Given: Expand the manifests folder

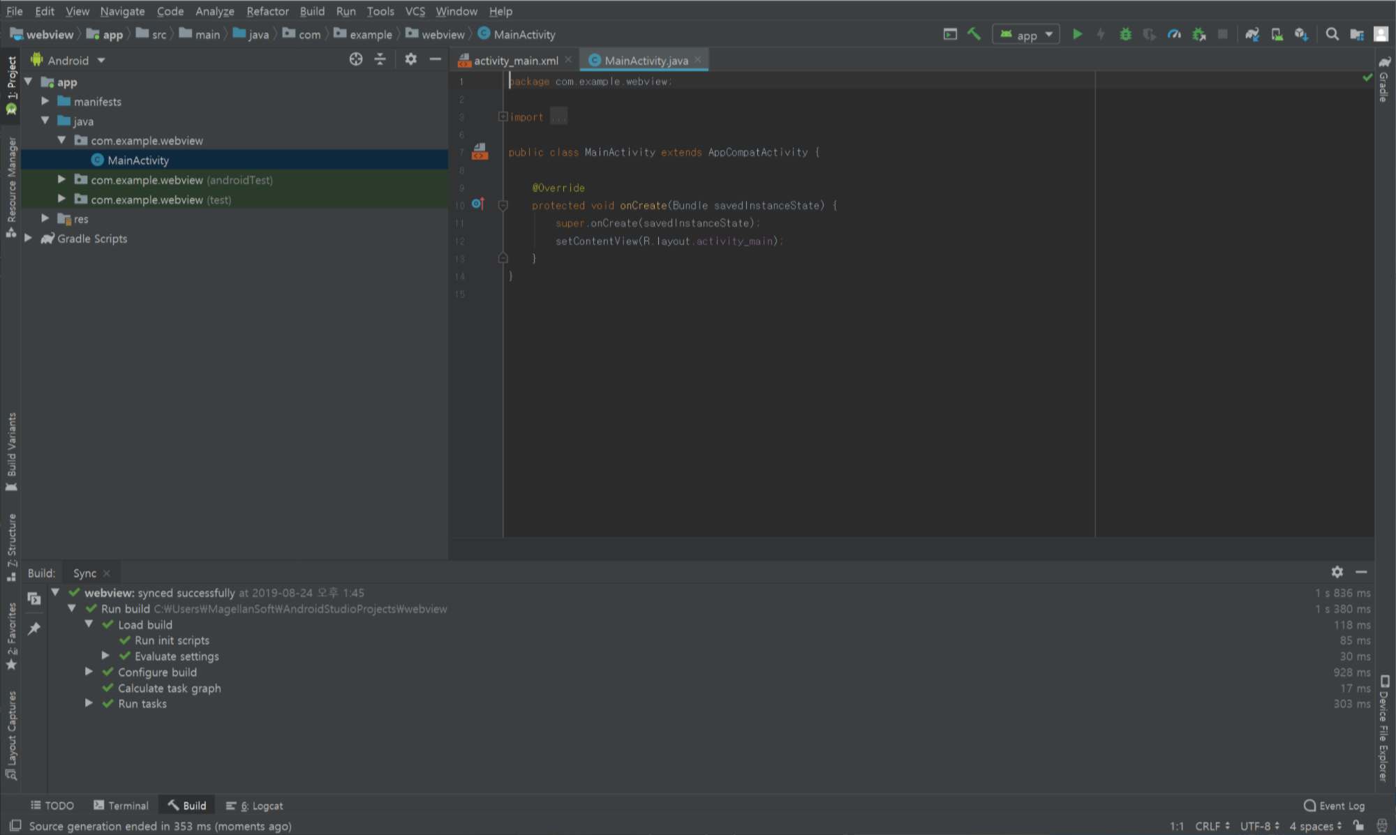Looking at the screenshot, I should 45,101.
